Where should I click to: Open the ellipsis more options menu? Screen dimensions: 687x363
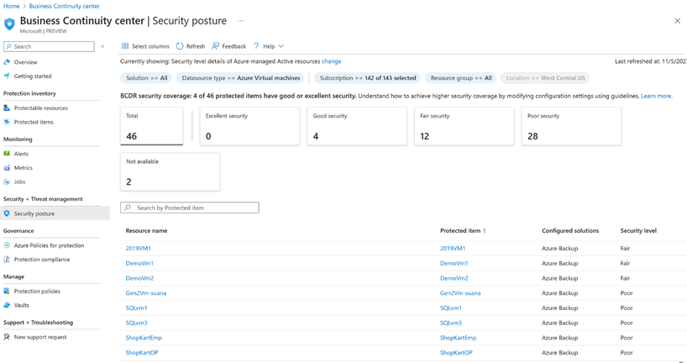click(240, 21)
